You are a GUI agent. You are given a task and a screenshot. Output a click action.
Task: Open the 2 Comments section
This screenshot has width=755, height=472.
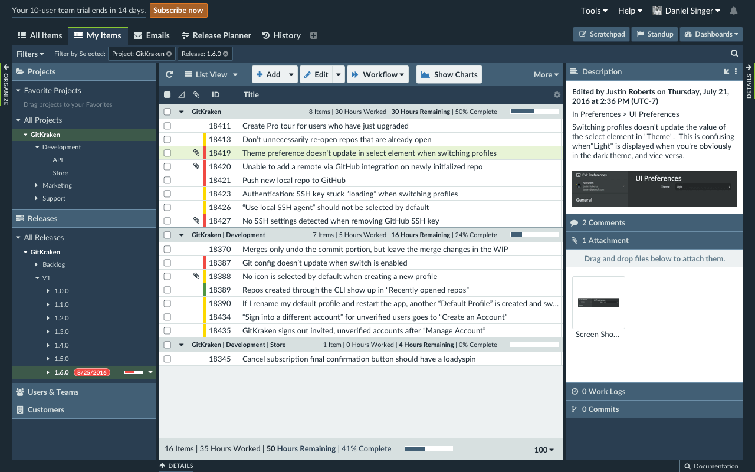coord(655,222)
